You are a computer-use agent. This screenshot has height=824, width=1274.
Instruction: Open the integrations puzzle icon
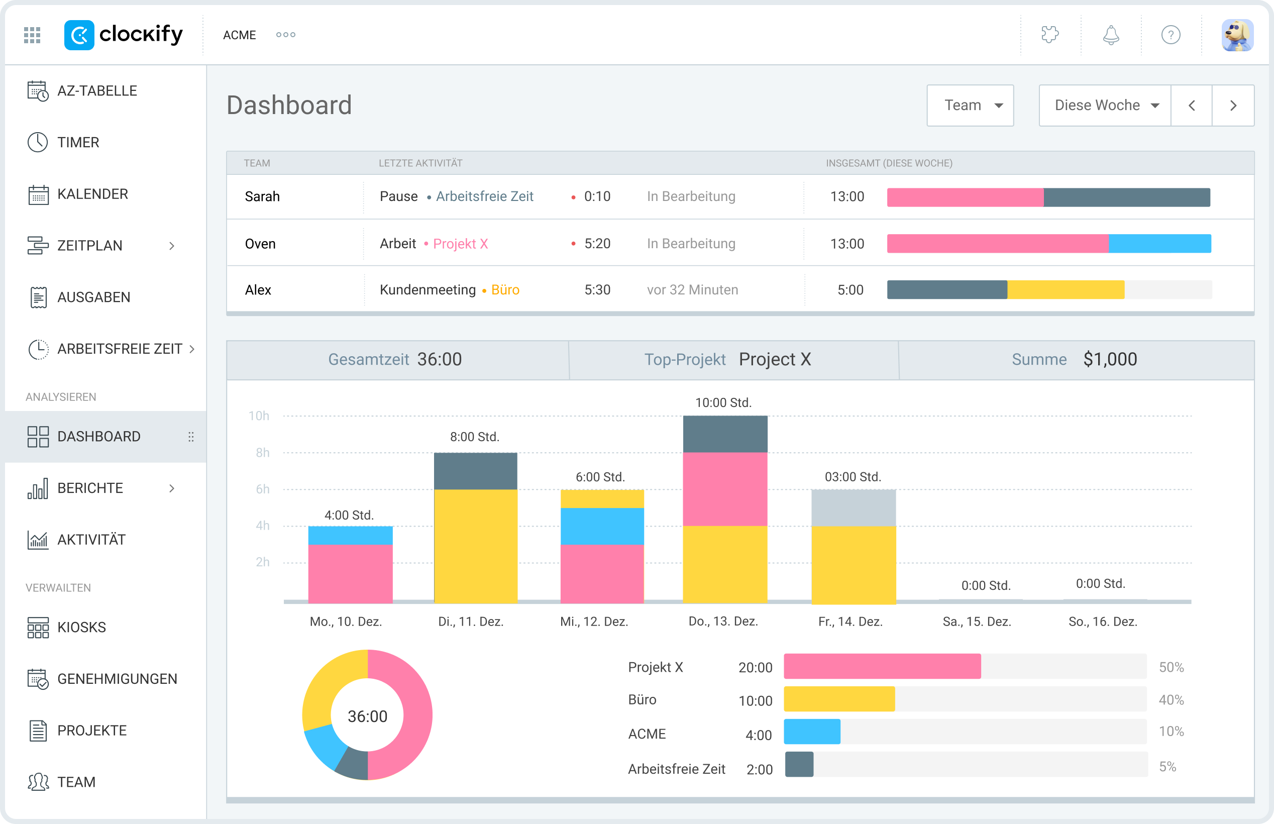(x=1050, y=34)
